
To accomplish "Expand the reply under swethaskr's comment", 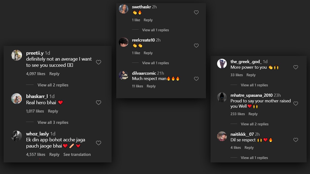I will 155,30.
